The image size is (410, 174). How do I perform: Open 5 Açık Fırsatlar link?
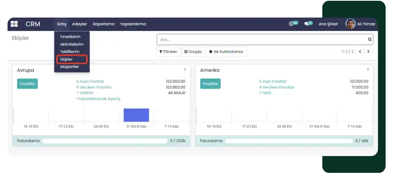[273, 82]
